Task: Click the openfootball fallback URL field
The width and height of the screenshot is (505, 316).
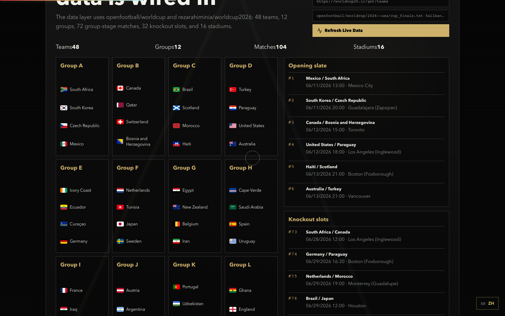Action: click(x=381, y=16)
